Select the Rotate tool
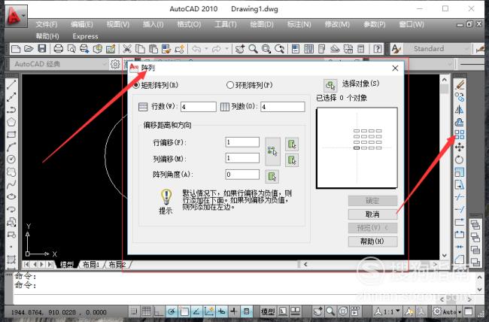 click(460, 159)
